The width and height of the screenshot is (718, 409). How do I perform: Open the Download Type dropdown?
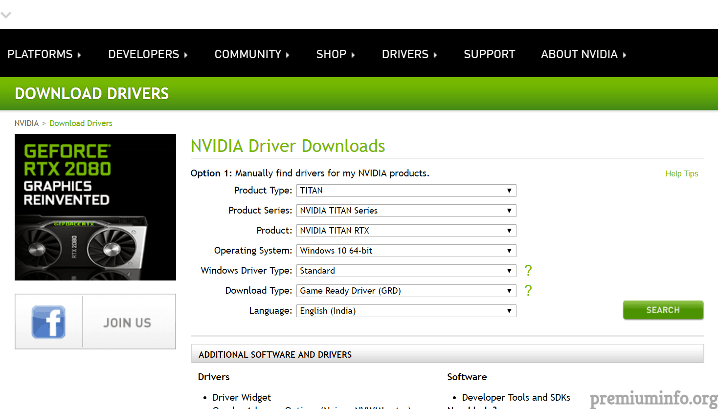point(406,291)
